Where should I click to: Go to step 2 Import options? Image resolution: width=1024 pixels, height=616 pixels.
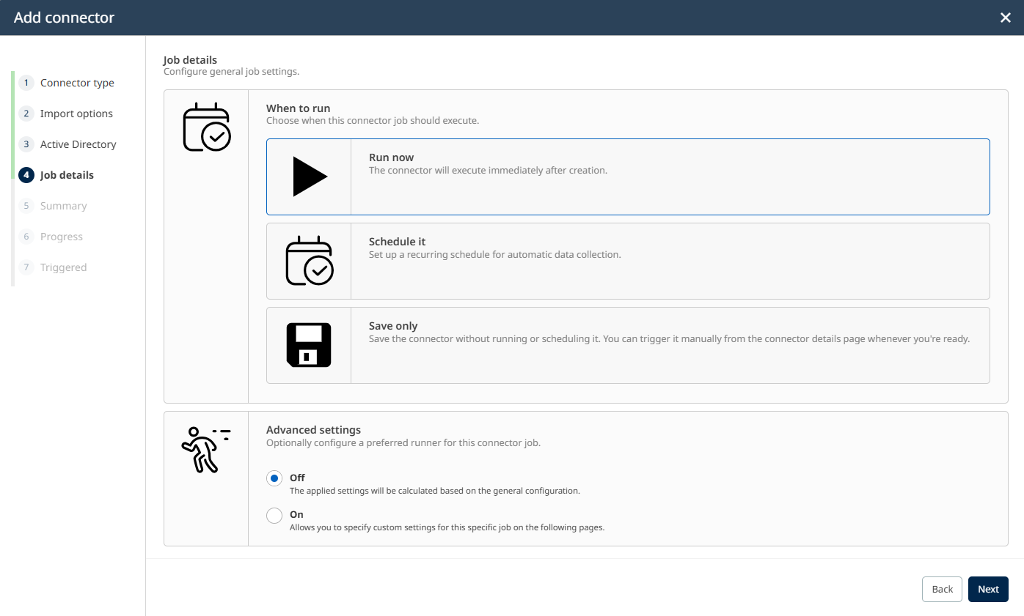pyautogui.click(x=67, y=114)
